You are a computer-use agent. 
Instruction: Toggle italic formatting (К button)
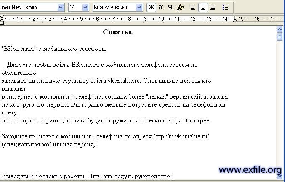(161, 8)
